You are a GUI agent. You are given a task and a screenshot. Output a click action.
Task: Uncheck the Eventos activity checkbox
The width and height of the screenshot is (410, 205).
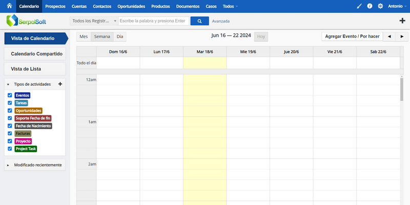point(10,95)
